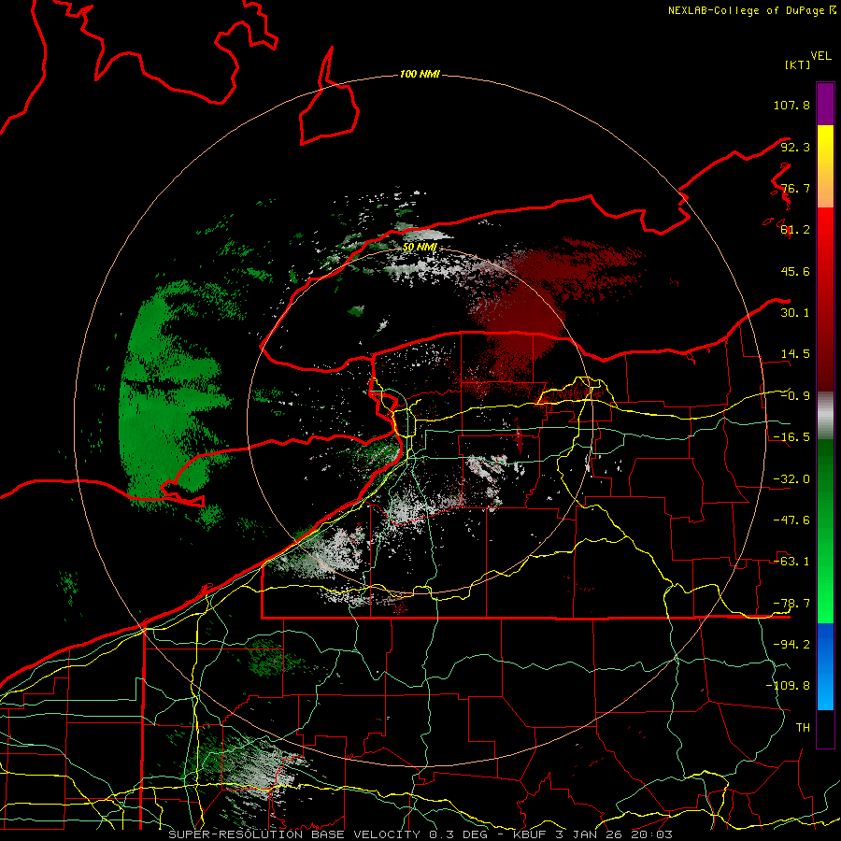The height and width of the screenshot is (841, 841).
Task: Click the -94.2 legend value
Action: (791, 645)
